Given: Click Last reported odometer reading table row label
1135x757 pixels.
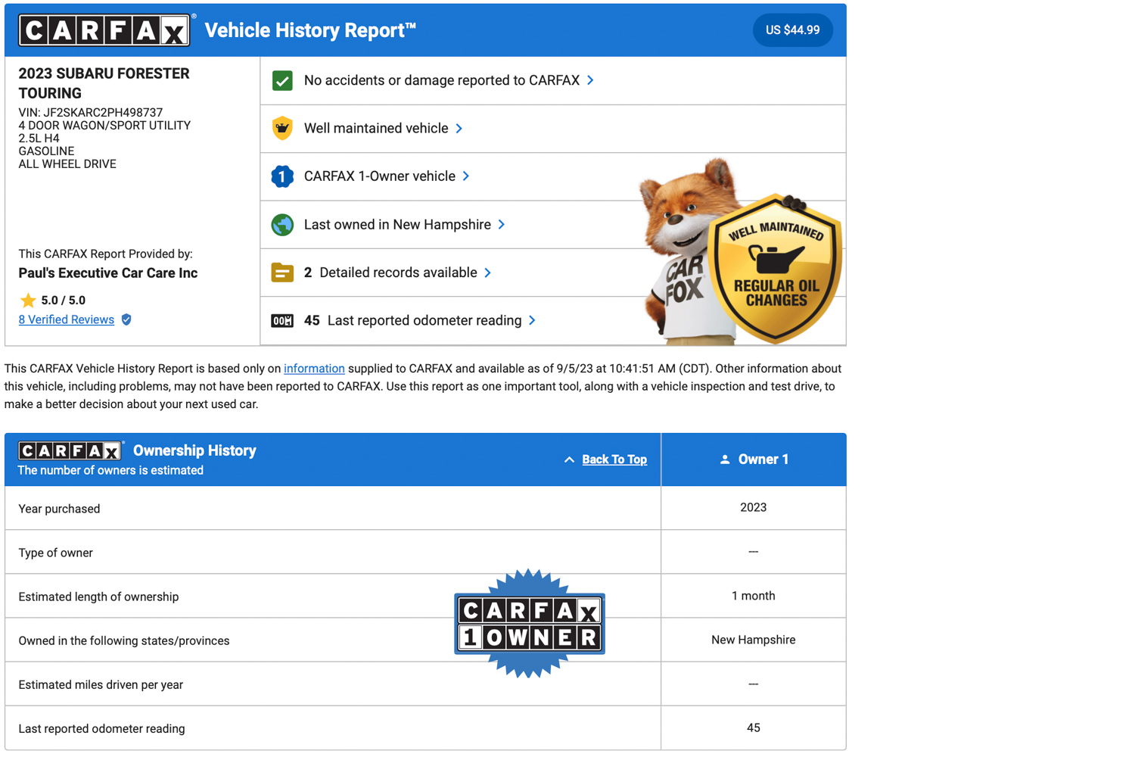Looking at the screenshot, I should point(101,728).
